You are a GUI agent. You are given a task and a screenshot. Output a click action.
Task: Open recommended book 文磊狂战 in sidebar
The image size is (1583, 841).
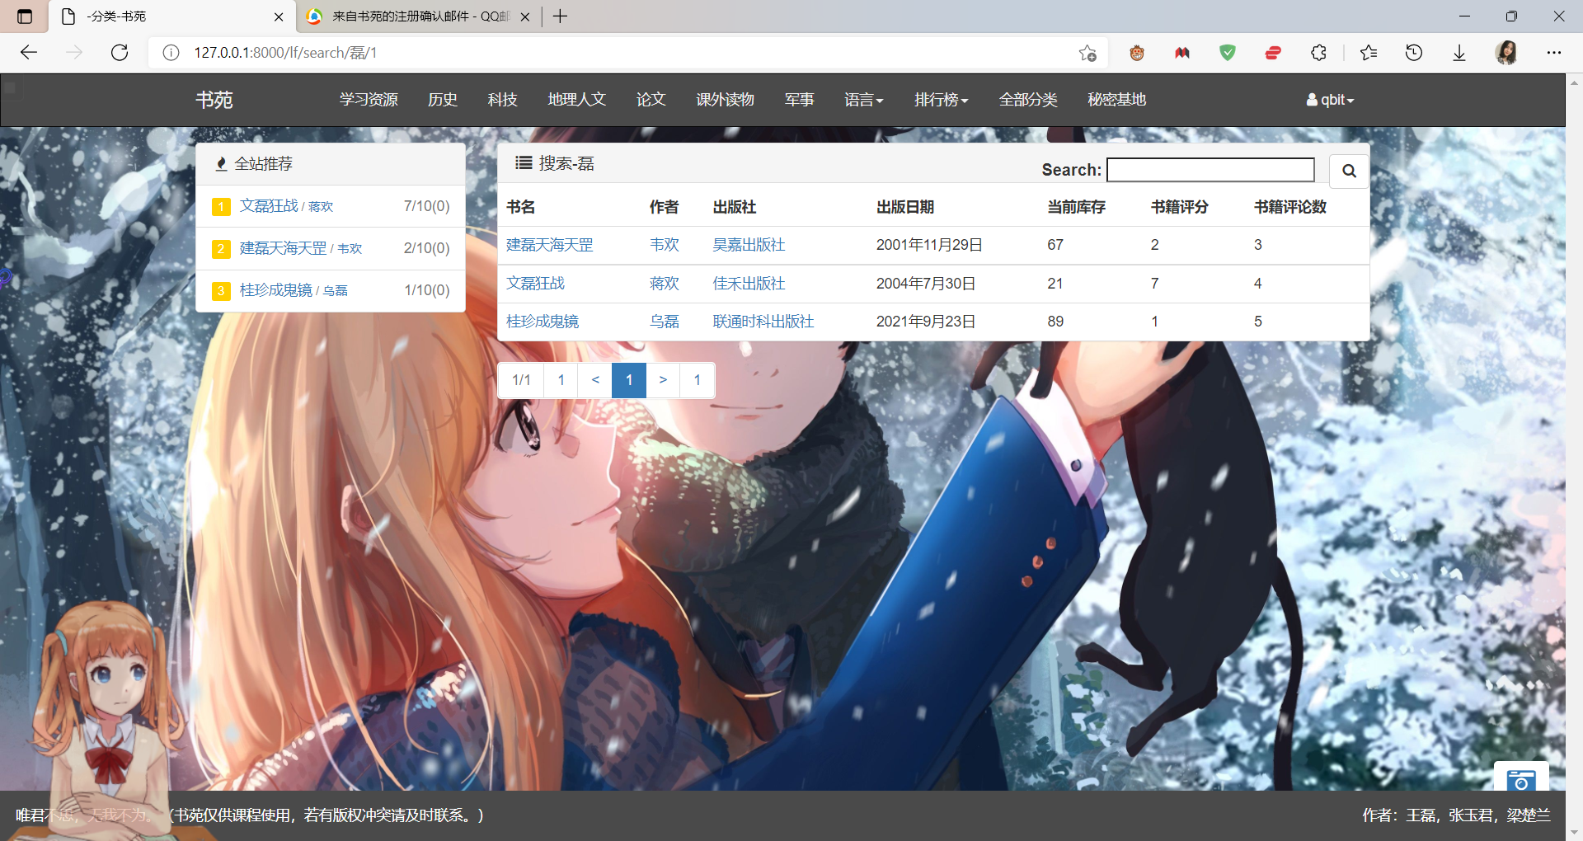coord(269,206)
